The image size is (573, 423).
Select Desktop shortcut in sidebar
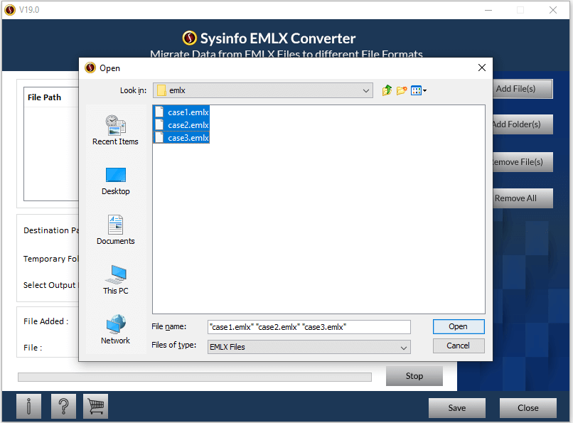pos(115,181)
